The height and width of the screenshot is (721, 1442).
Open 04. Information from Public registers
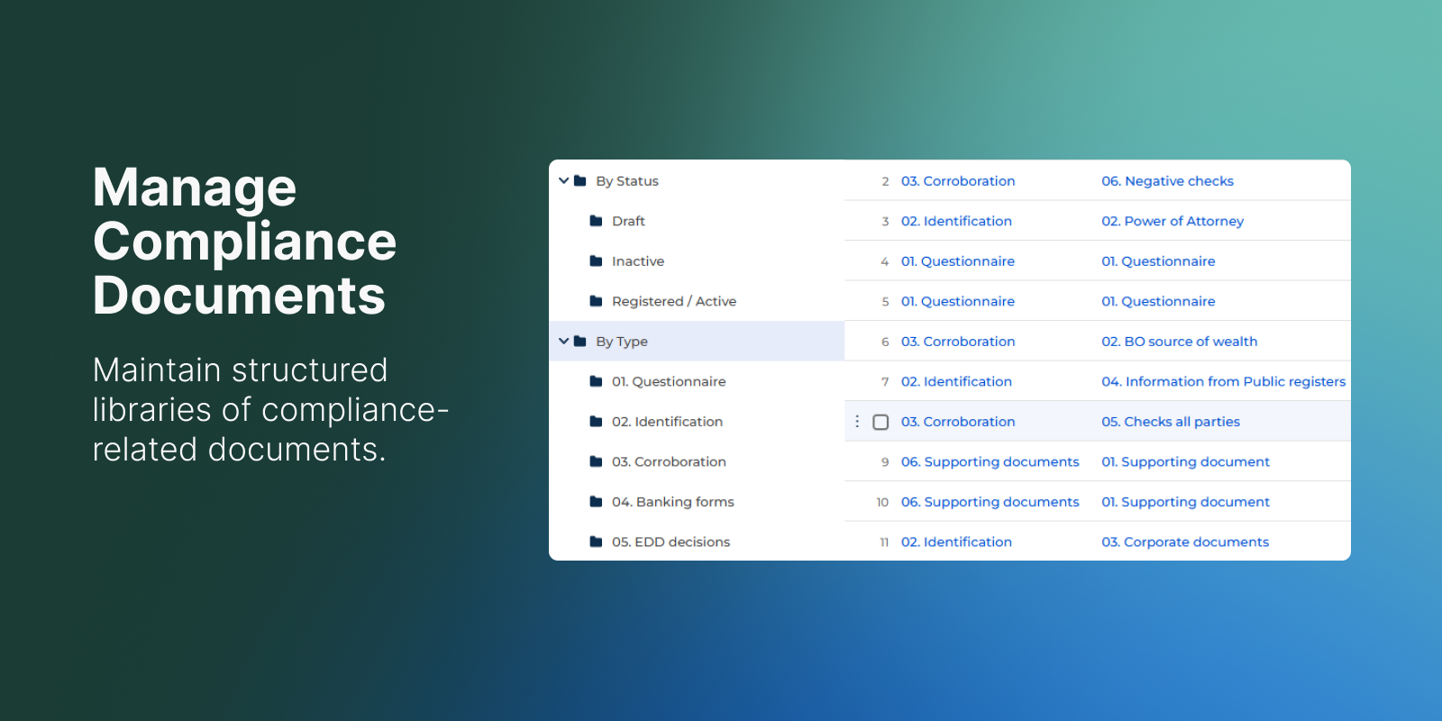point(1223,381)
